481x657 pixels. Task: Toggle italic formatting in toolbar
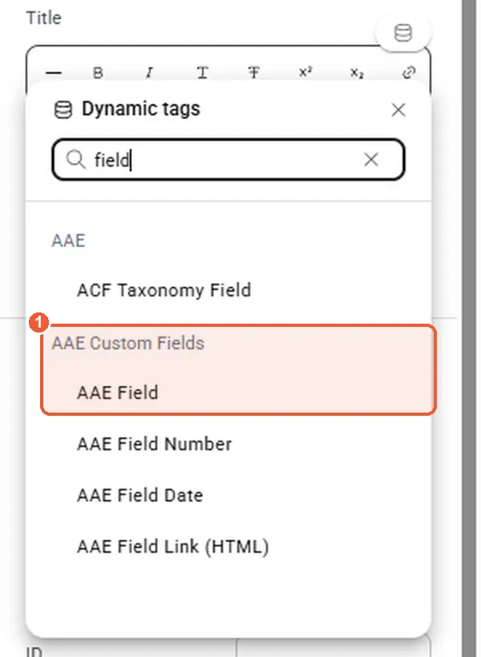pos(149,73)
